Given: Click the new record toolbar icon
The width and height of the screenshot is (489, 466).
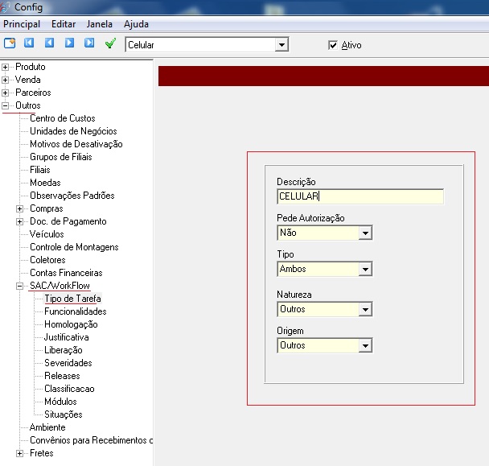Looking at the screenshot, I should click(x=10, y=43).
